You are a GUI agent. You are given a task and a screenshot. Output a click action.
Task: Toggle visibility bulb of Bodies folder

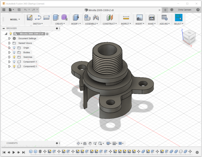[x=14, y=53]
